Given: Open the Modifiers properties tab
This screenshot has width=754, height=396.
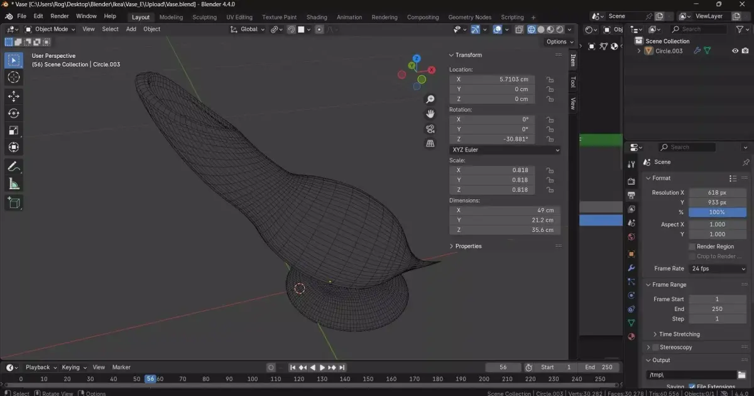Looking at the screenshot, I should [631, 268].
